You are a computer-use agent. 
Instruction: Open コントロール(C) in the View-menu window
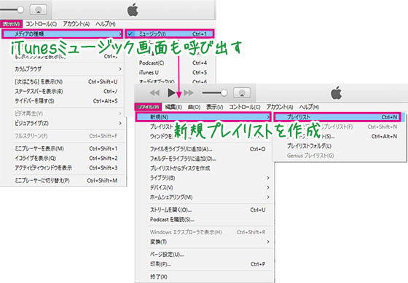click(41, 24)
